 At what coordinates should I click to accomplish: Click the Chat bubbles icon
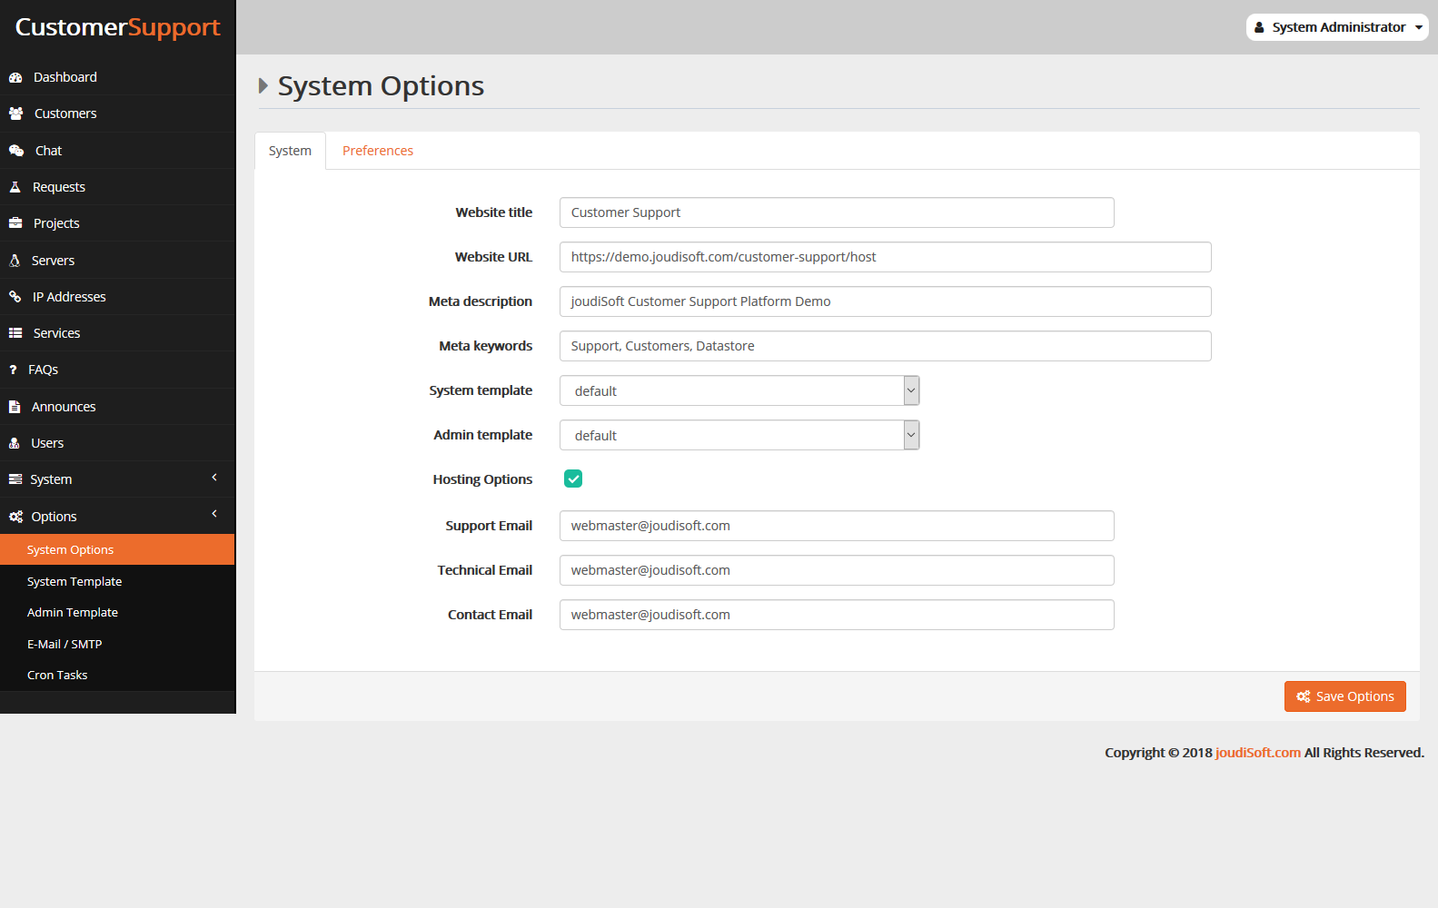pos(16,151)
